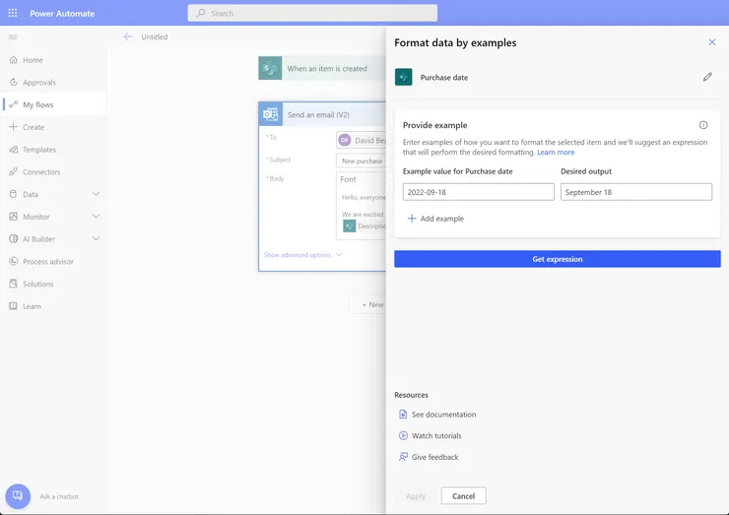This screenshot has height=515, width=729.
Task: Click the Desired output field September 18
Action: pos(636,192)
